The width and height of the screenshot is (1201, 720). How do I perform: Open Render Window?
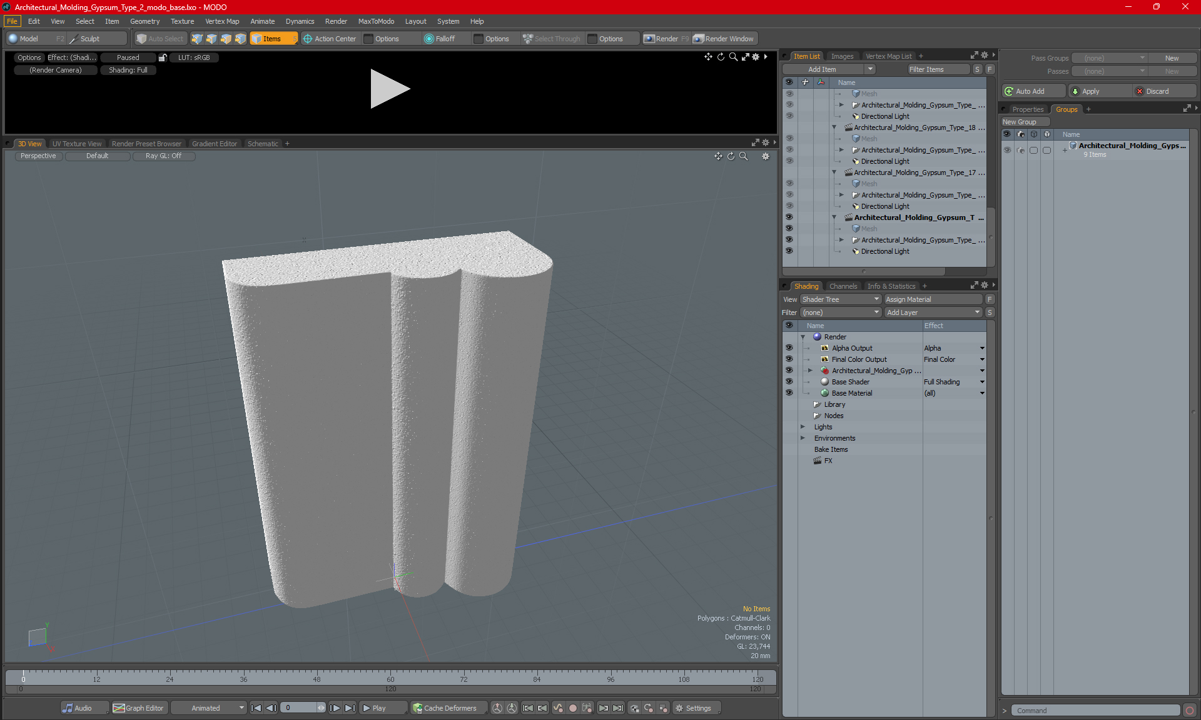[x=724, y=39]
